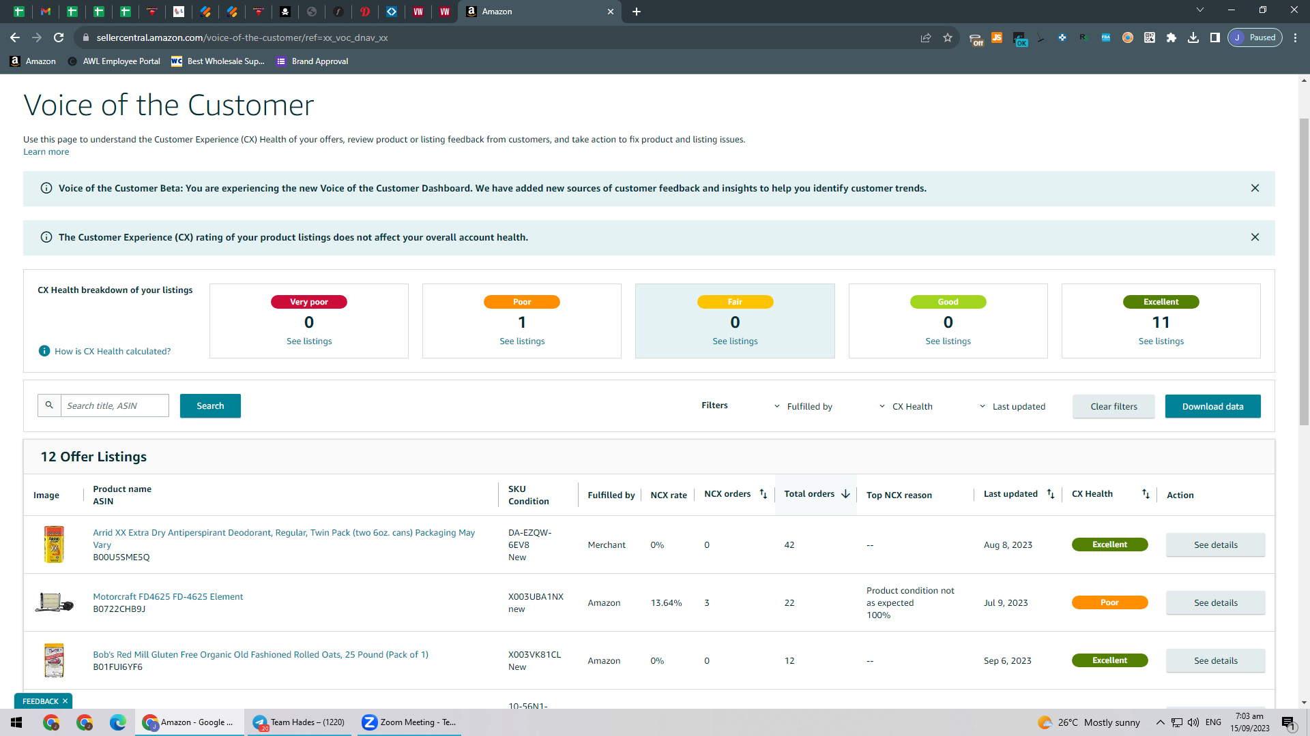Open the Brand Approval bookmark
This screenshot has height=736, width=1310.
pyautogui.click(x=312, y=61)
